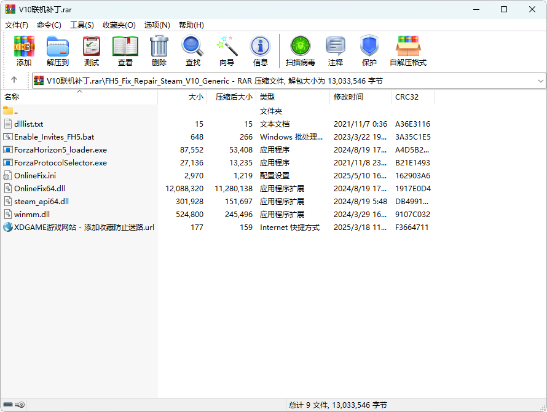Select the 测试 (Test) archive icon
The height and width of the screenshot is (412, 547).
(x=91, y=50)
